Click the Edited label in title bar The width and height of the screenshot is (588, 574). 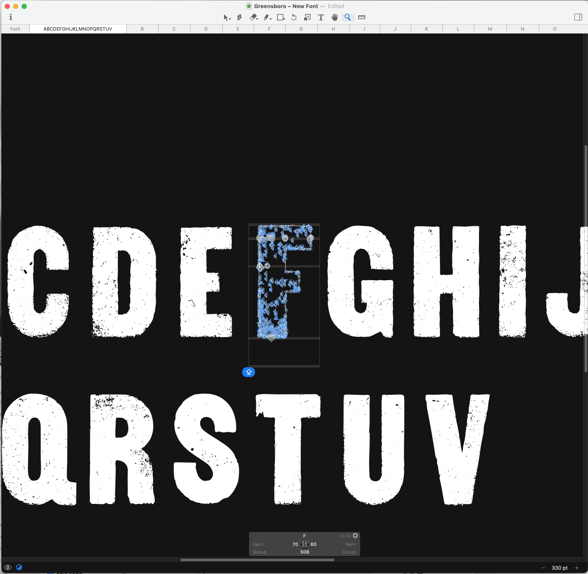[x=336, y=6]
